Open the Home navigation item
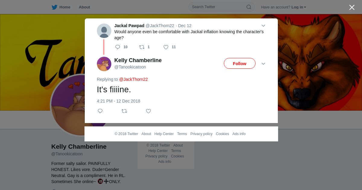Screen dimensions: 362x190 [x=65, y=7]
